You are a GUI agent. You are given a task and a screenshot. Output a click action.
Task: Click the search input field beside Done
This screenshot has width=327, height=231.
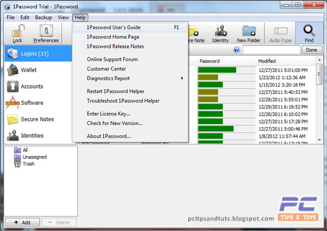[x=271, y=50]
